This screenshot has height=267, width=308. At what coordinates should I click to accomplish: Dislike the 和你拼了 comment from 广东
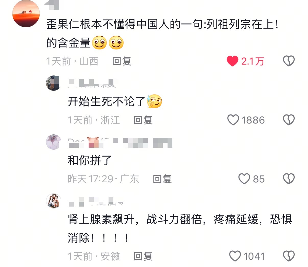(289, 179)
